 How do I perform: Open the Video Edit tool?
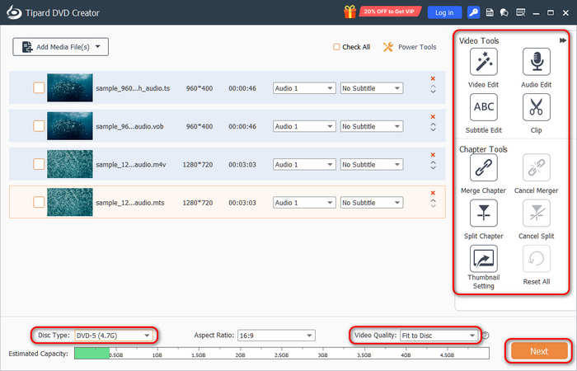click(x=484, y=62)
